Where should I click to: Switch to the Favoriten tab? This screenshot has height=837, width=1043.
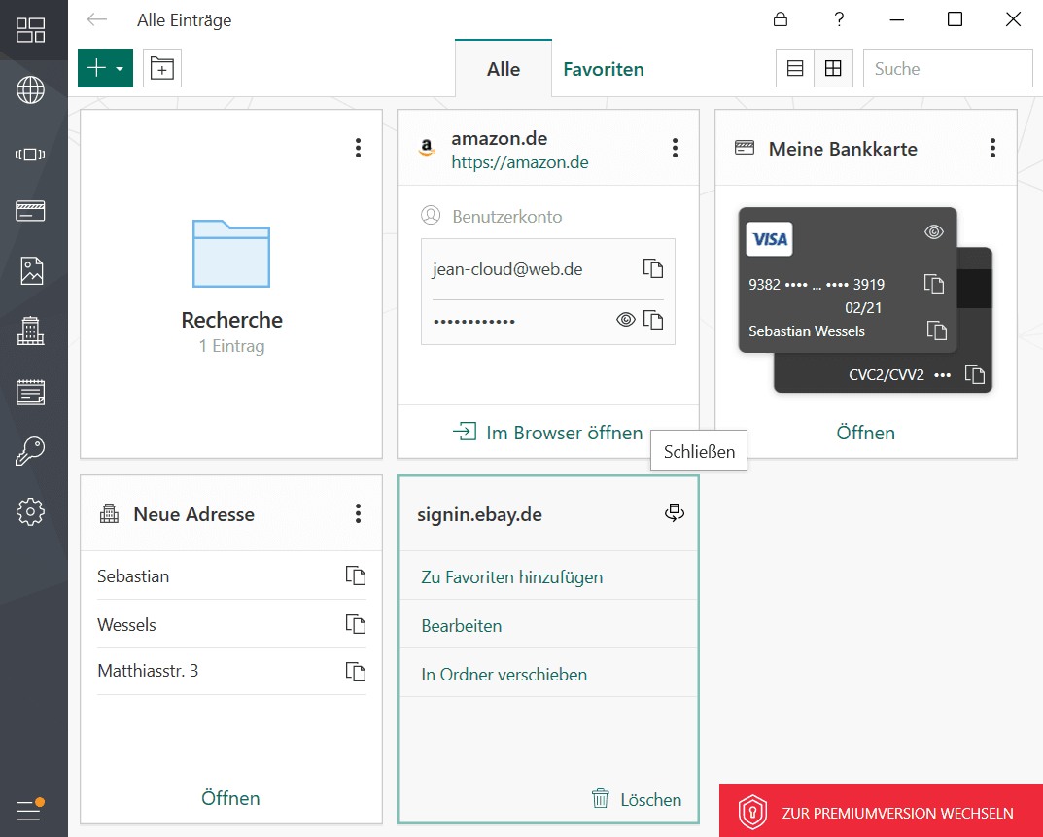604,69
